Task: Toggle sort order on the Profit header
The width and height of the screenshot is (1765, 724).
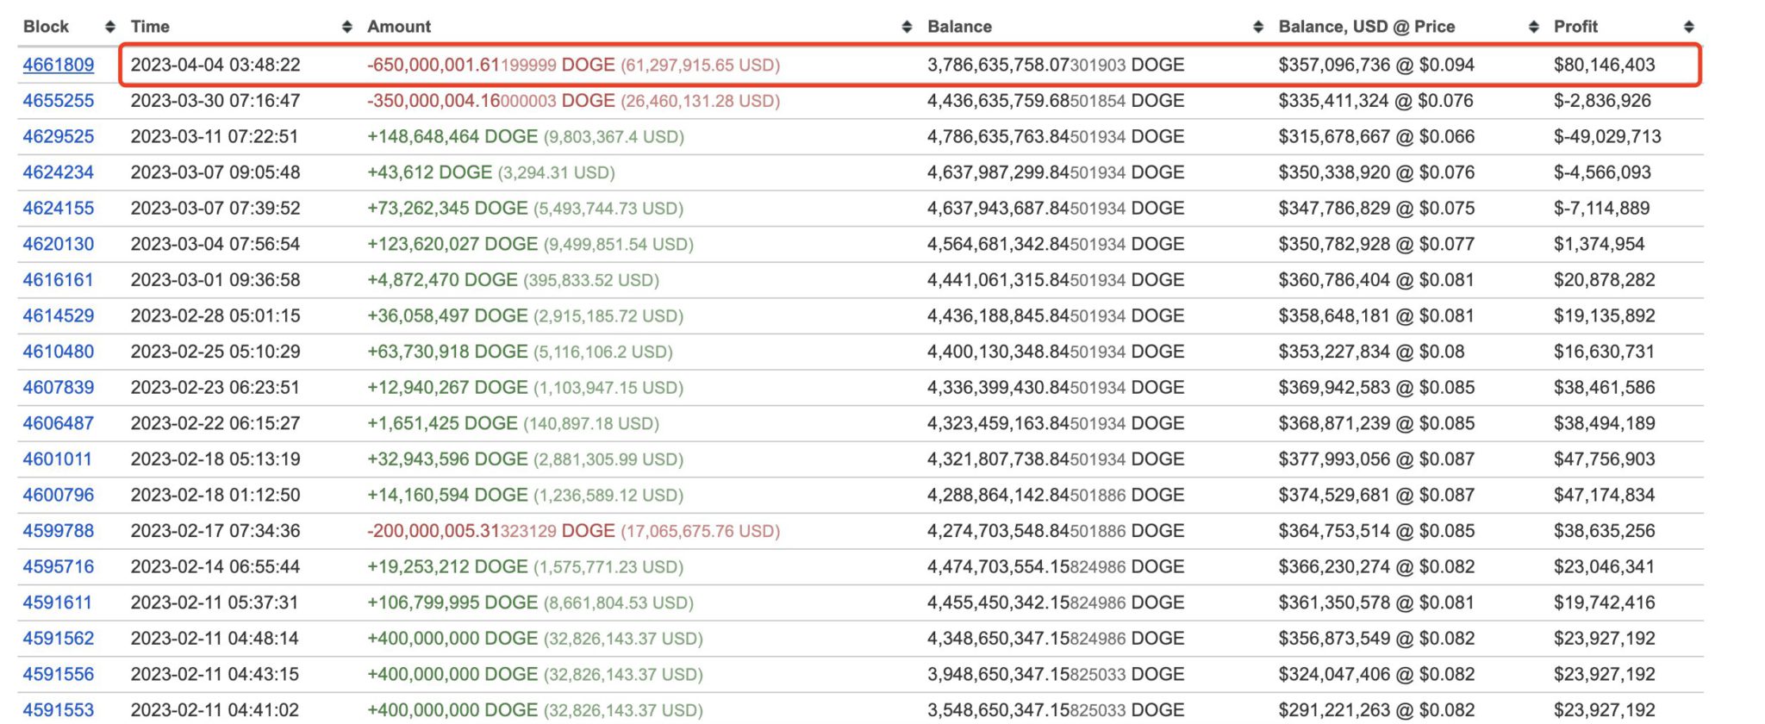Action: pyautogui.click(x=1576, y=26)
